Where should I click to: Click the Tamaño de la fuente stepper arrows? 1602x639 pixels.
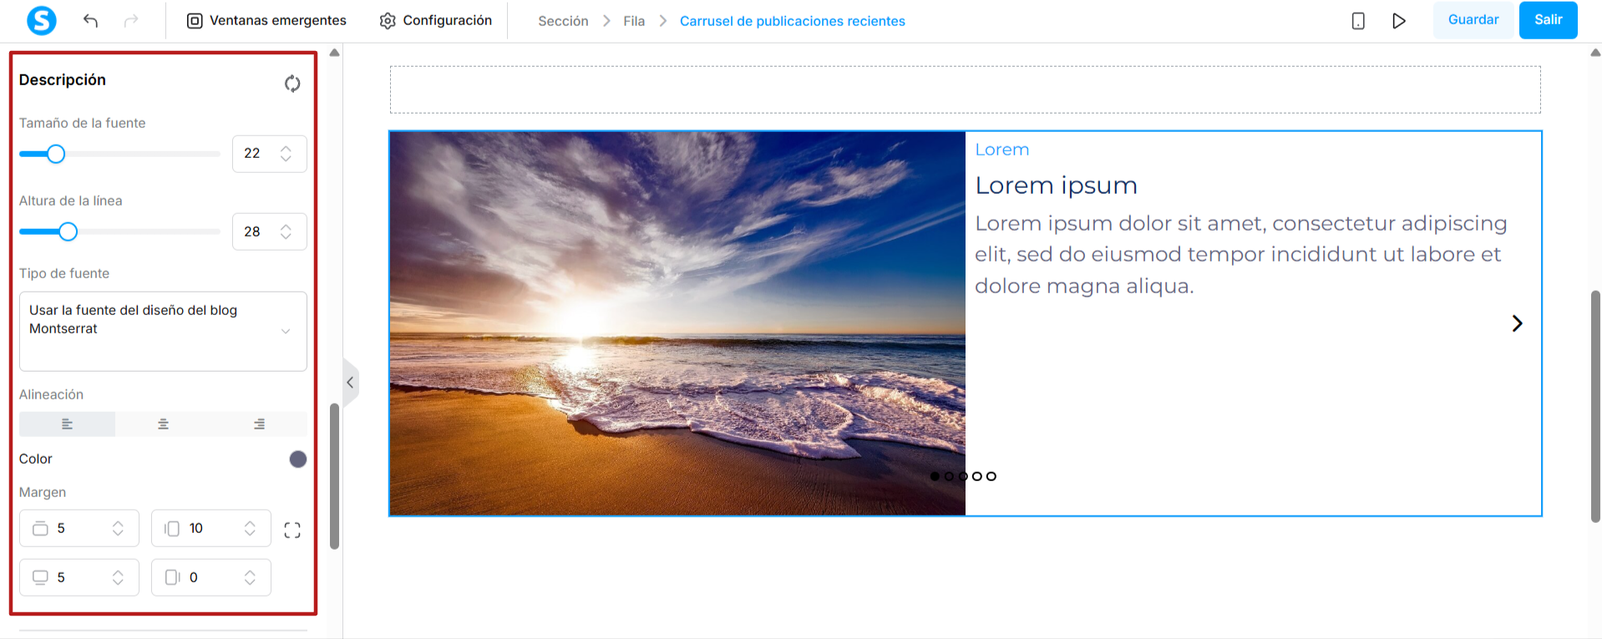pyautogui.click(x=286, y=154)
